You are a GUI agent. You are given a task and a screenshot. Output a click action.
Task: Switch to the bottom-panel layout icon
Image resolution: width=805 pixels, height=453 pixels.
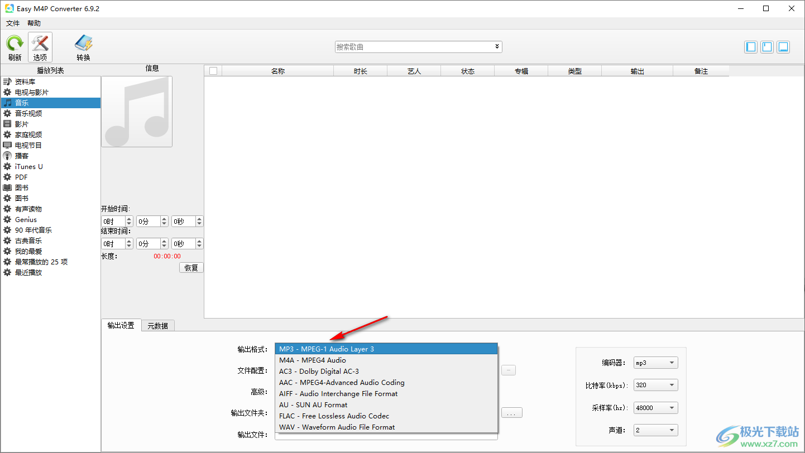783,47
